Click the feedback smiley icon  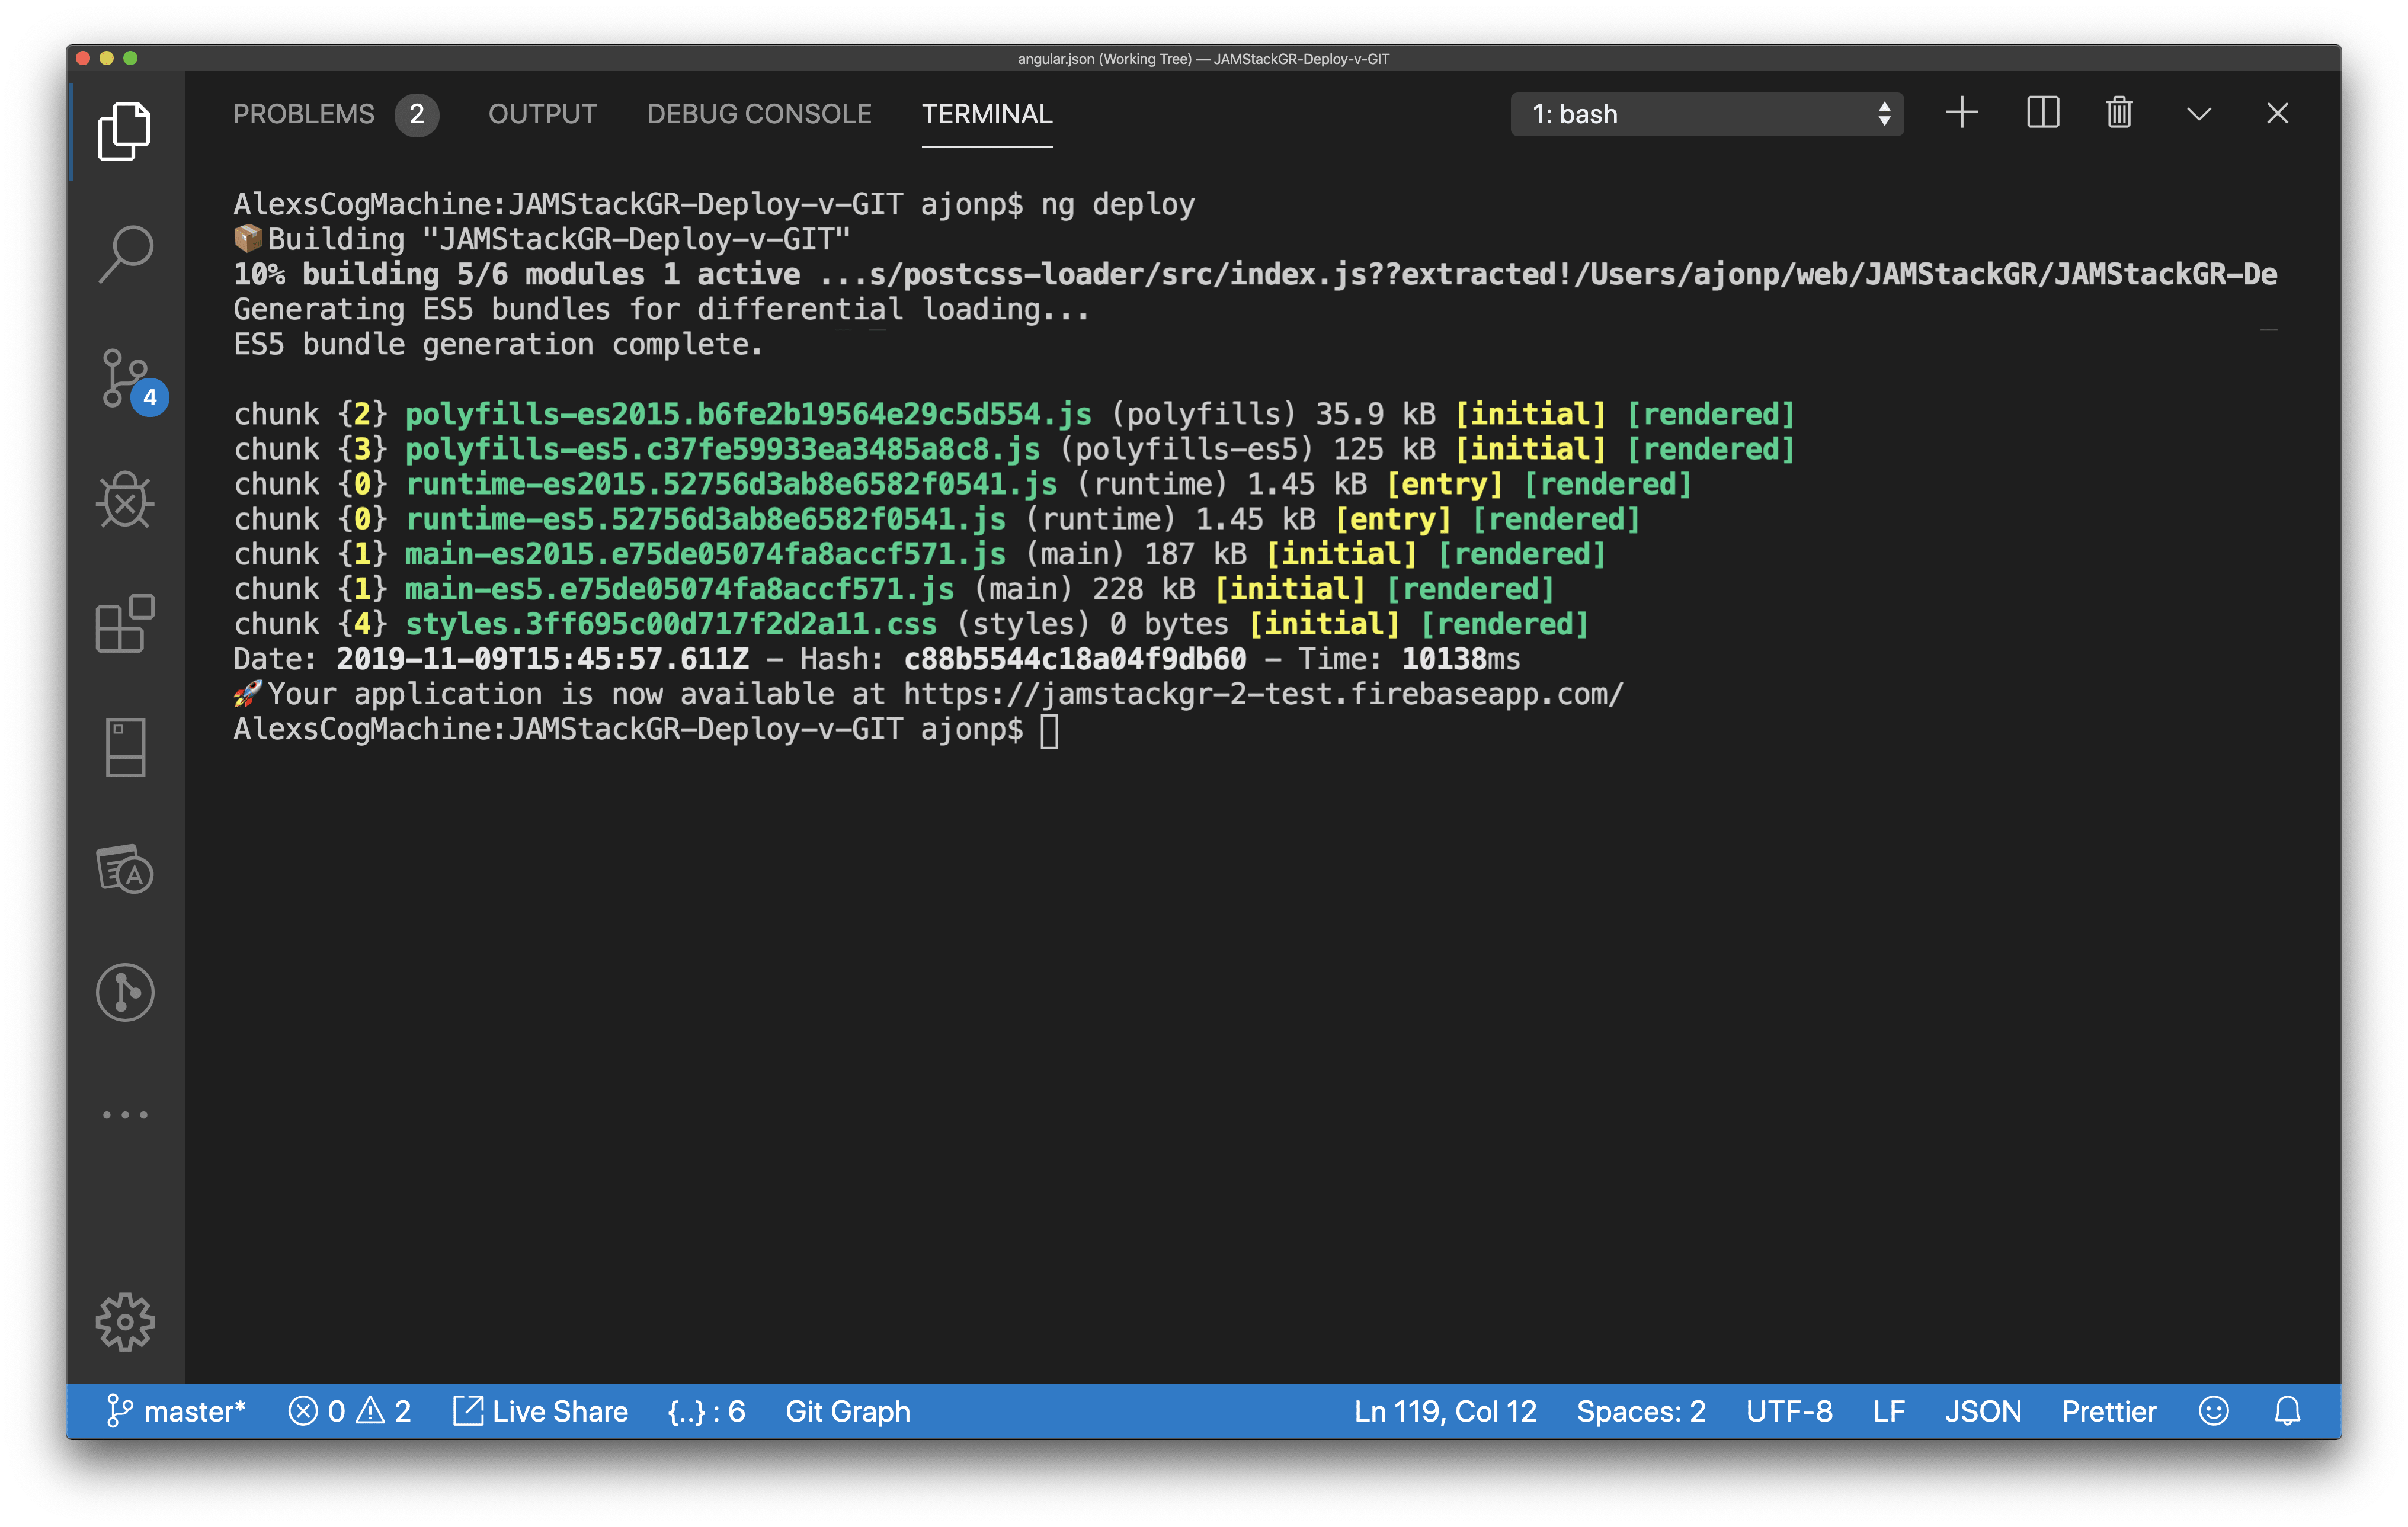[x=2213, y=1411]
